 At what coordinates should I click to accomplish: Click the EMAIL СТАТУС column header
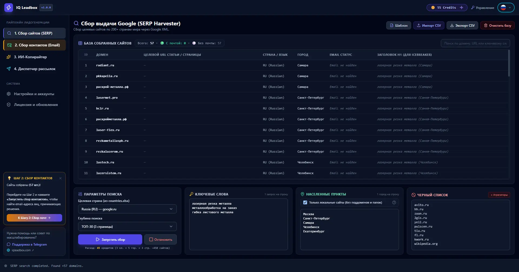[x=341, y=55]
